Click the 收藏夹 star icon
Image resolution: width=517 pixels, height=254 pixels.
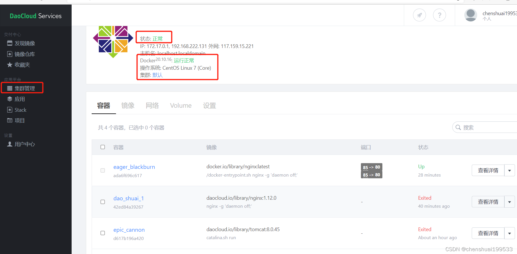pos(10,65)
